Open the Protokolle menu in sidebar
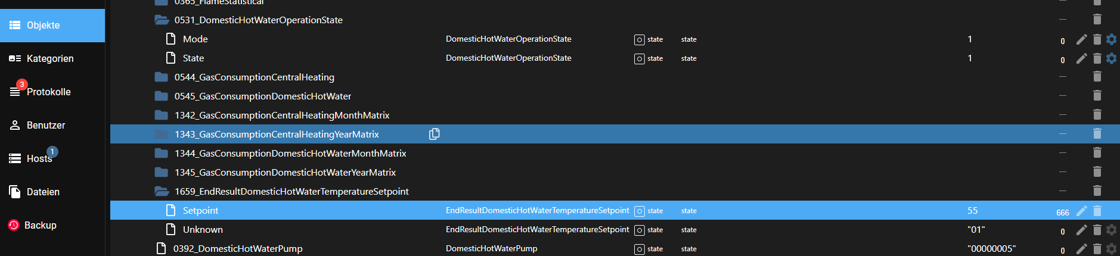 (48, 92)
